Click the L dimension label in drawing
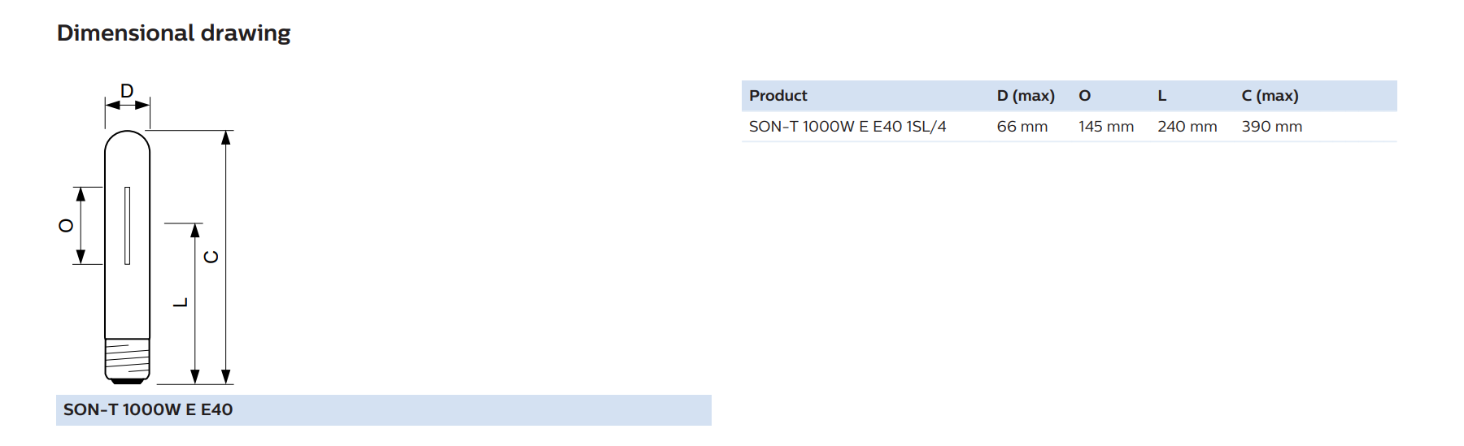1464x446 pixels. (x=181, y=302)
